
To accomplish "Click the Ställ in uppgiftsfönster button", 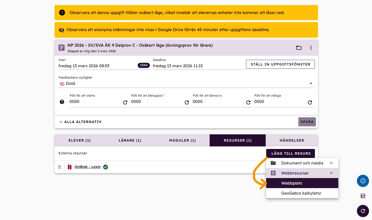I will 280,64.
